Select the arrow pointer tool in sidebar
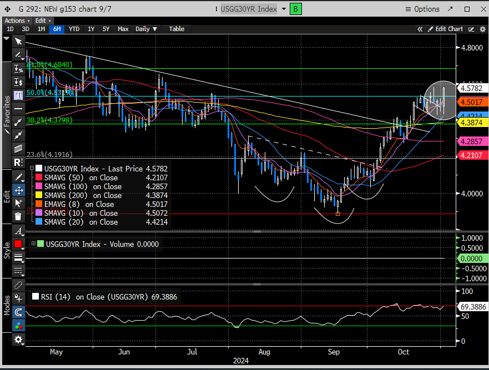The height and width of the screenshot is (370, 489). tap(18, 41)
